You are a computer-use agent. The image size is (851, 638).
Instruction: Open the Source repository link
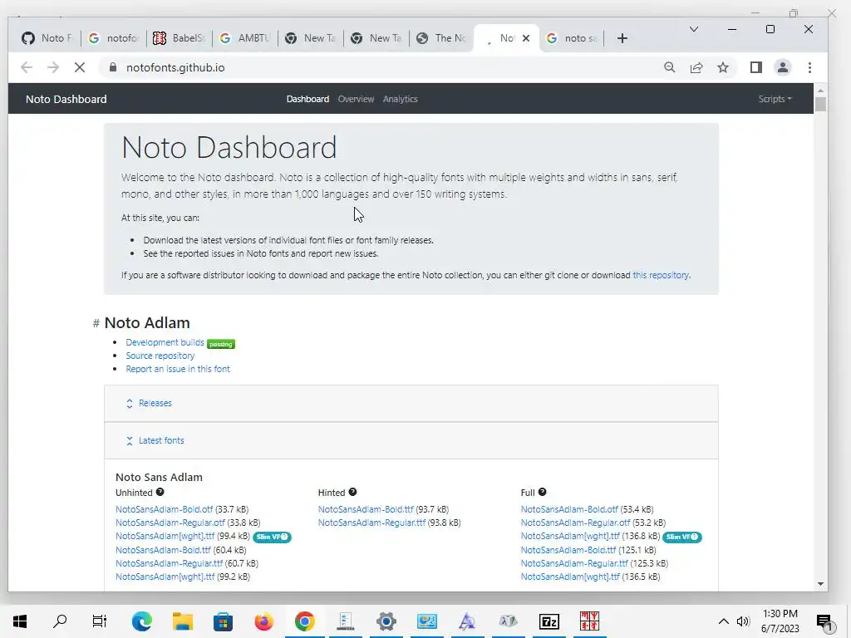160,356
